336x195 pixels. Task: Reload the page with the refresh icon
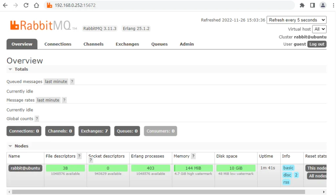26,5
